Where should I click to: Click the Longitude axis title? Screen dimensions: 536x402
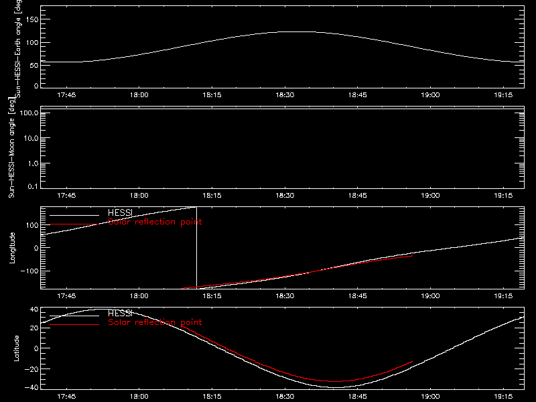[12, 248]
